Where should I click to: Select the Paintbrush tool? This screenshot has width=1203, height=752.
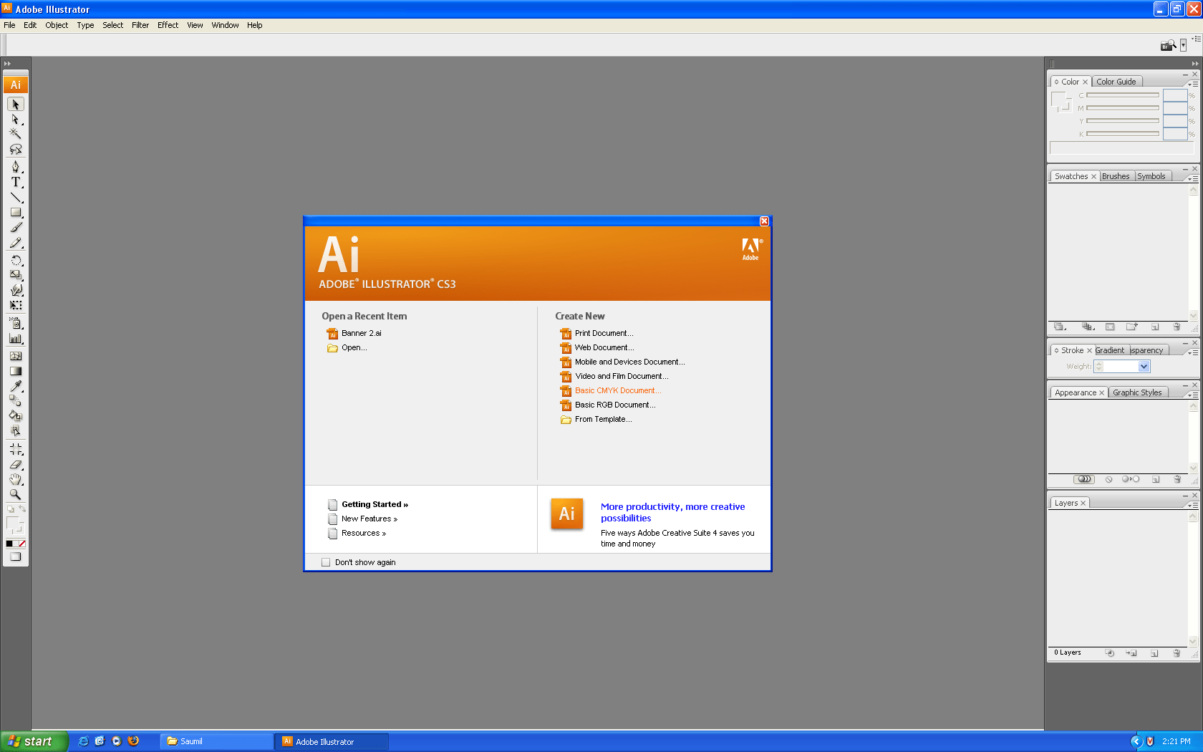click(x=16, y=228)
